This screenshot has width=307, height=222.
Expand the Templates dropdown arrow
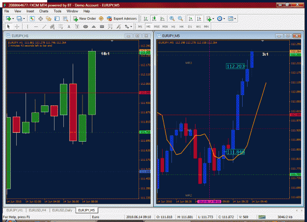[235, 19]
